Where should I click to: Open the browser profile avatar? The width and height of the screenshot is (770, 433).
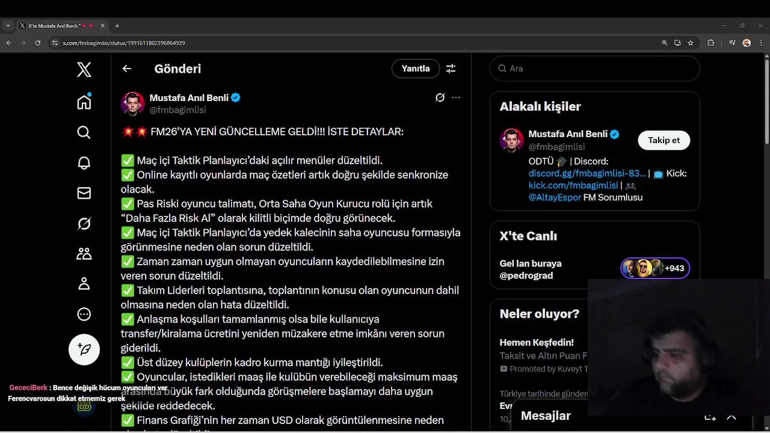tap(747, 43)
